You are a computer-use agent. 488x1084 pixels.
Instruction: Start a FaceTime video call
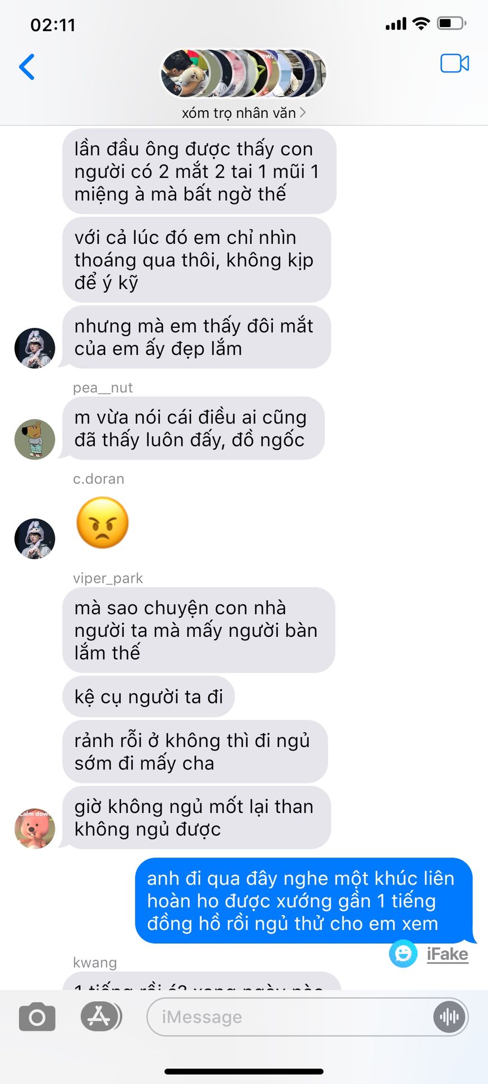coord(455,64)
